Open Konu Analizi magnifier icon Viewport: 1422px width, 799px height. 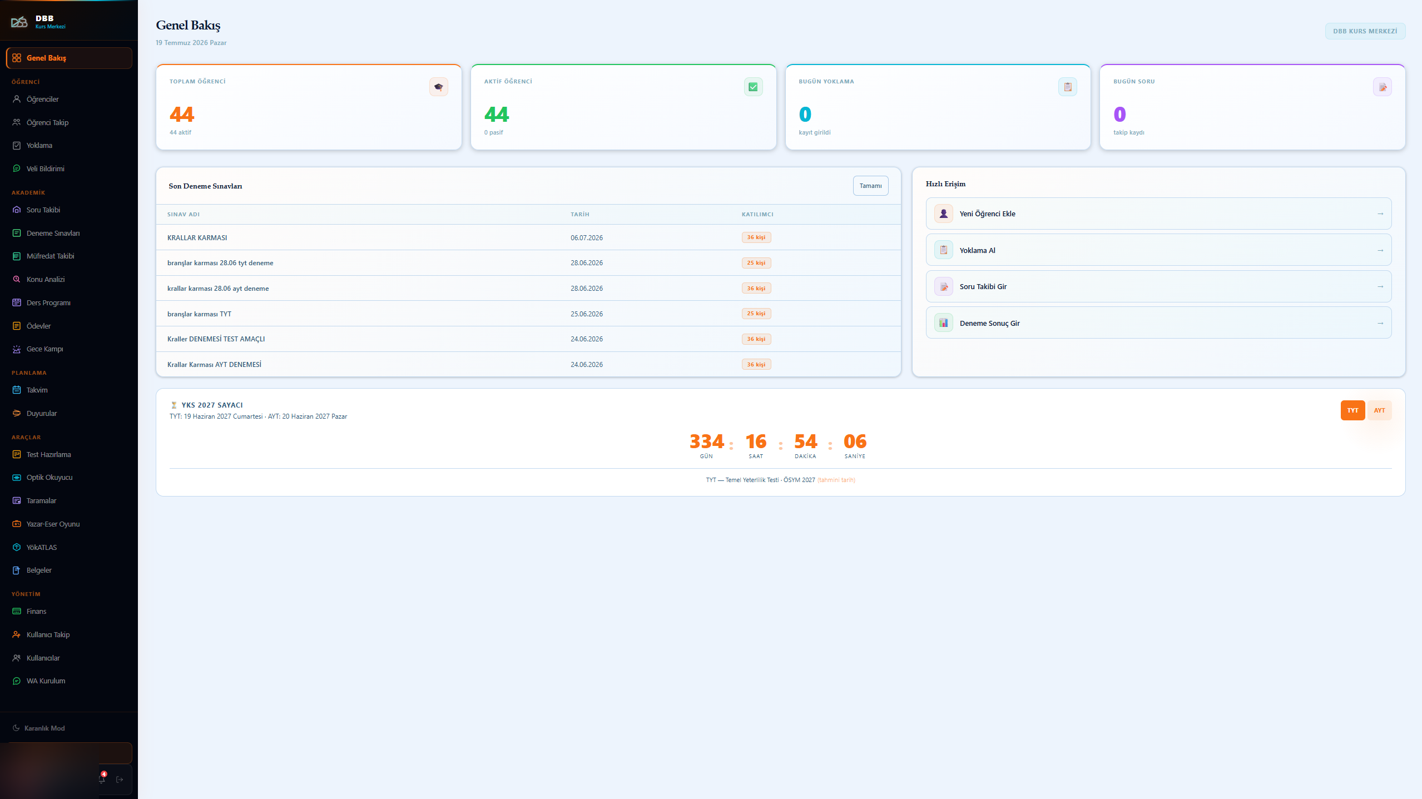(17, 279)
